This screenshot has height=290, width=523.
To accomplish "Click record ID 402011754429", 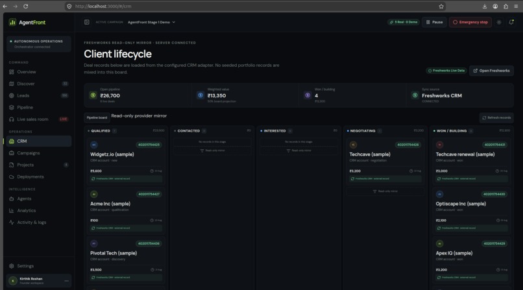I will tap(494, 244).
